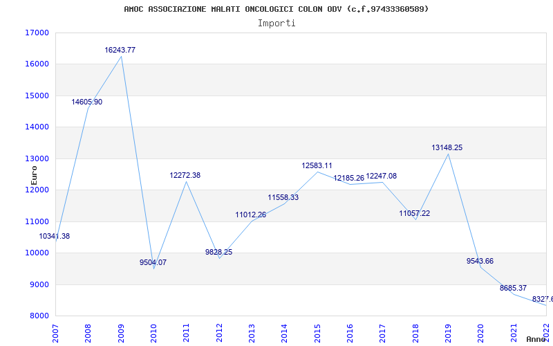
Task: Click the y-axis tick 8000
Action: pyautogui.click(x=38, y=316)
